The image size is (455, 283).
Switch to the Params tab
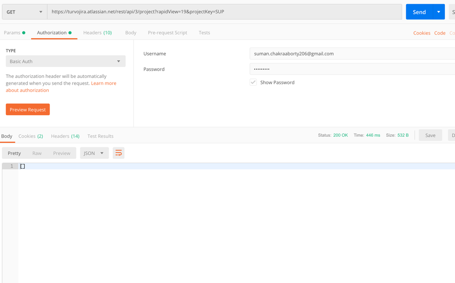[12, 32]
